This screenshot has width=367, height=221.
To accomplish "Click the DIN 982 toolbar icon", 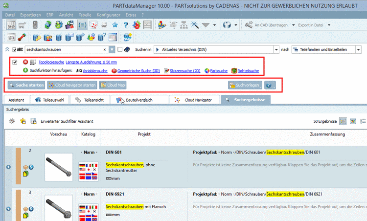I will [104, 25].
